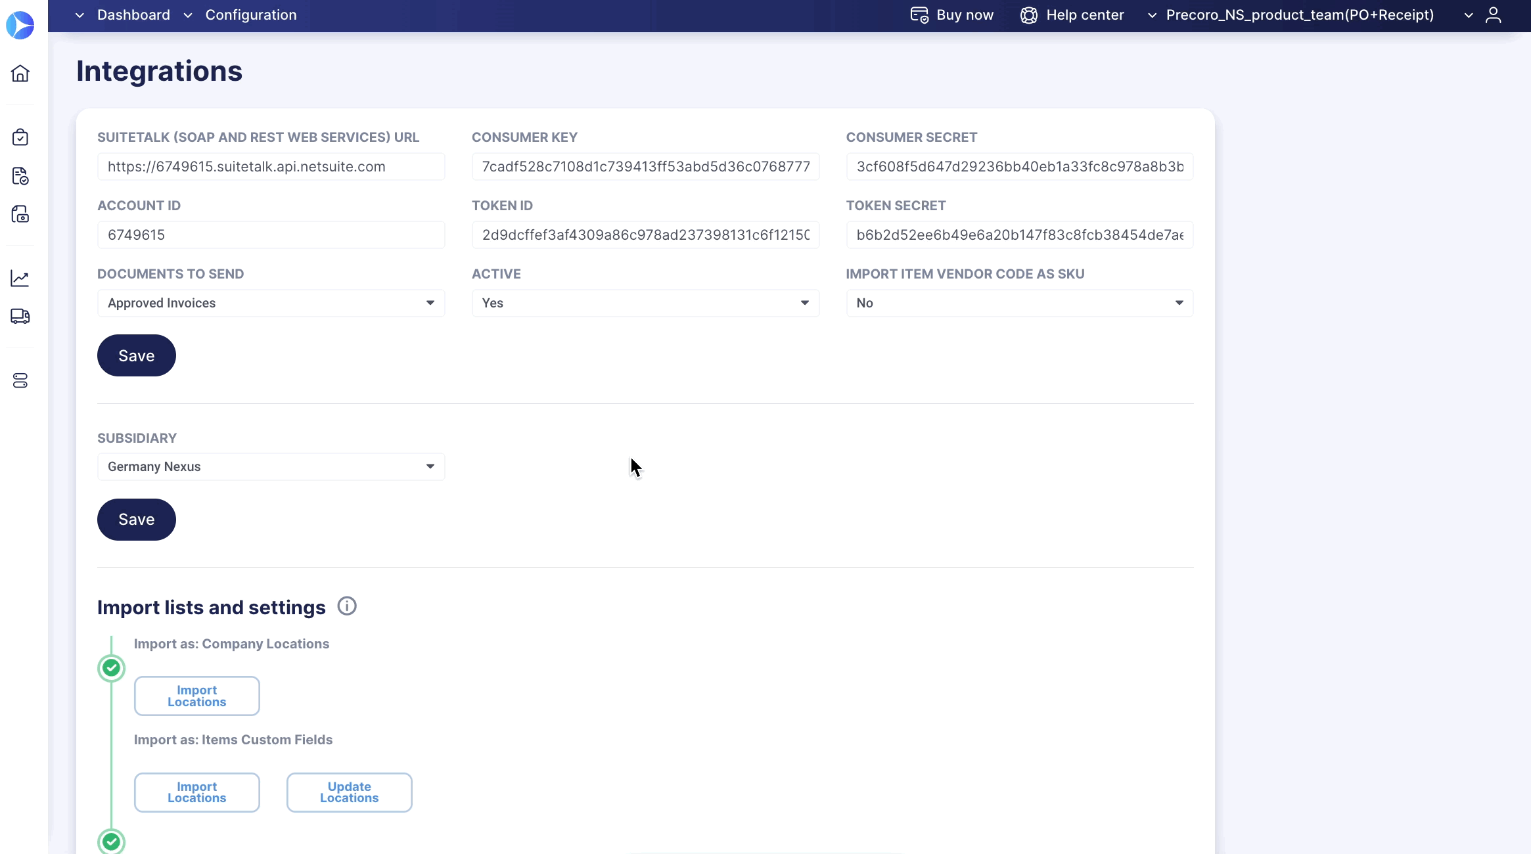The image size is (1531, 854).
Task: Click Save below the Subsidiary dropdown
Action: pos(137,519)
